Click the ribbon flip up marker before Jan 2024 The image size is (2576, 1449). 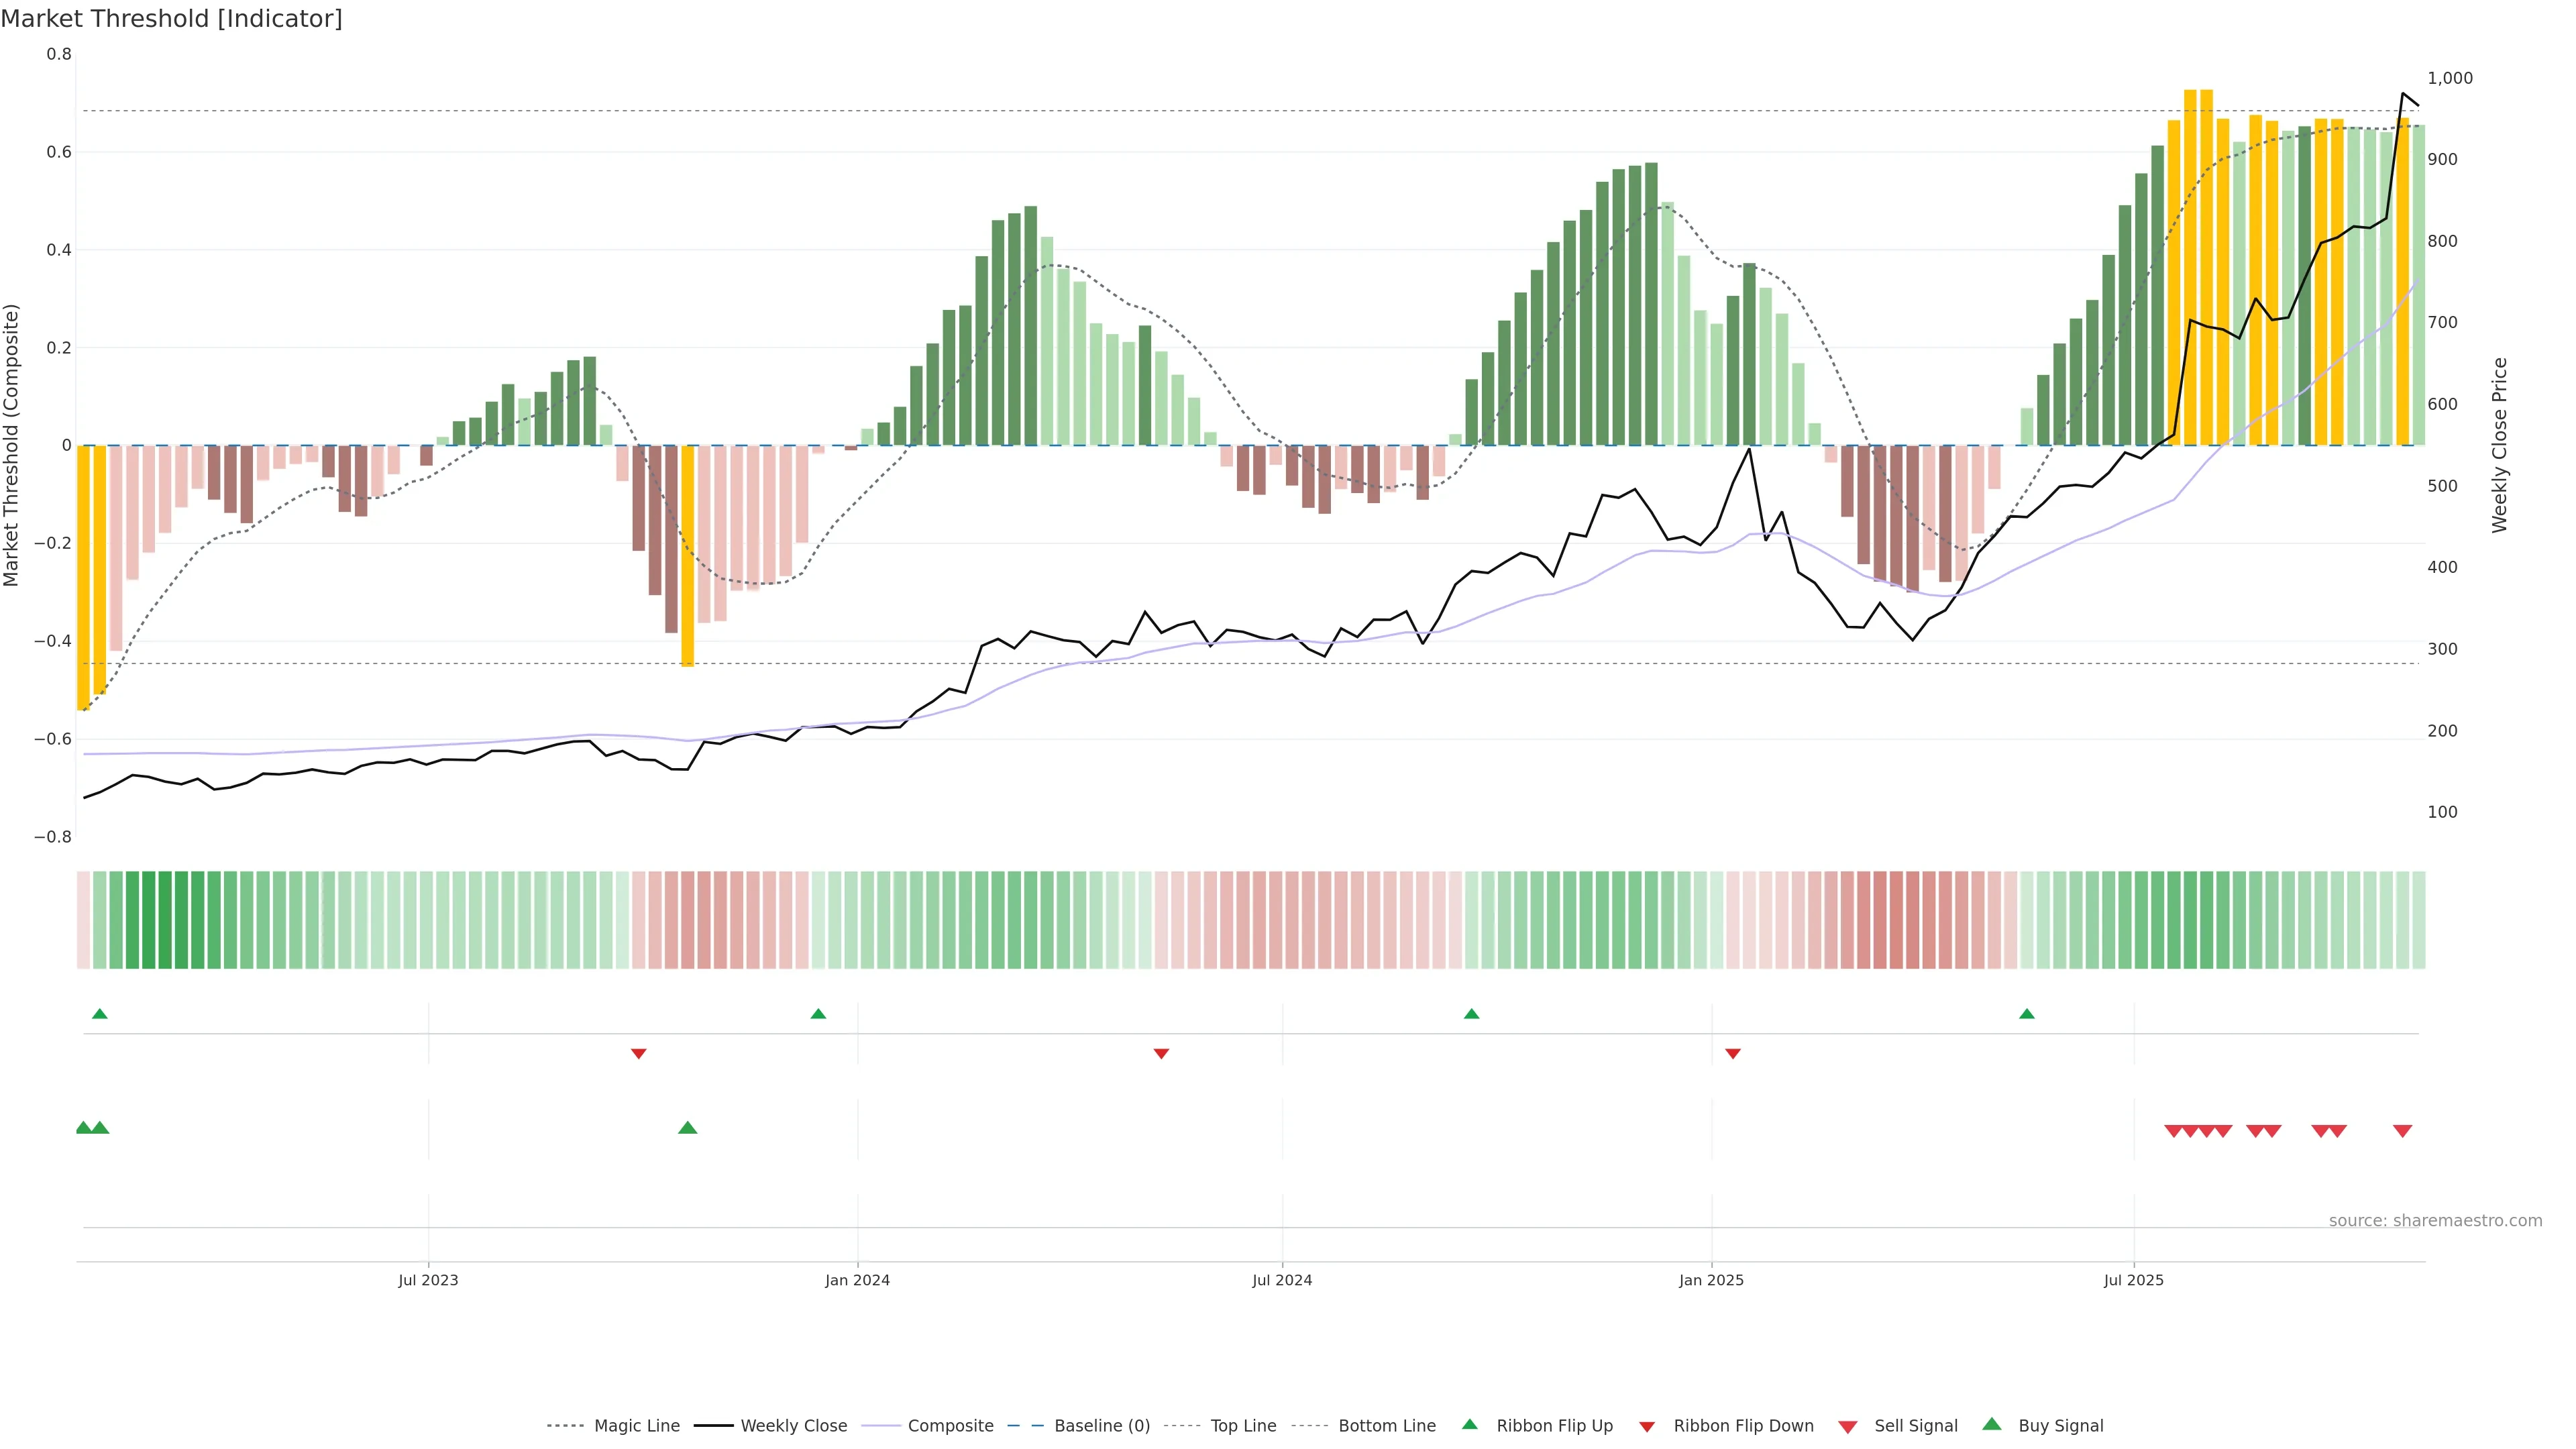[818, 1014]
